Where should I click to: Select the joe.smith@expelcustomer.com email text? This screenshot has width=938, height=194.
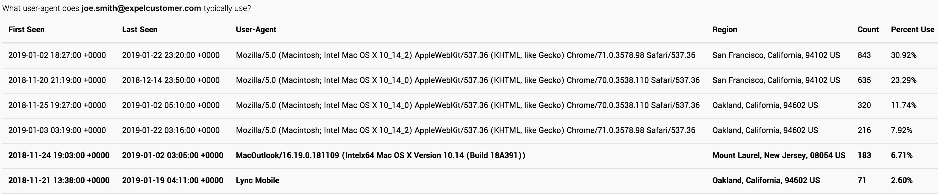pyautogui.click(x=141, y=8)
